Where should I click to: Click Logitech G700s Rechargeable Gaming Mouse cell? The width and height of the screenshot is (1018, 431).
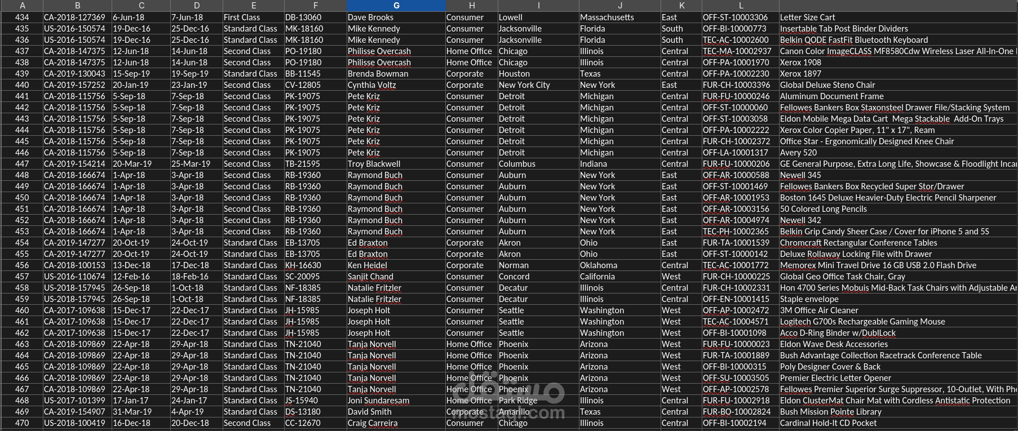pyautogui.click(x=898, y=322)
